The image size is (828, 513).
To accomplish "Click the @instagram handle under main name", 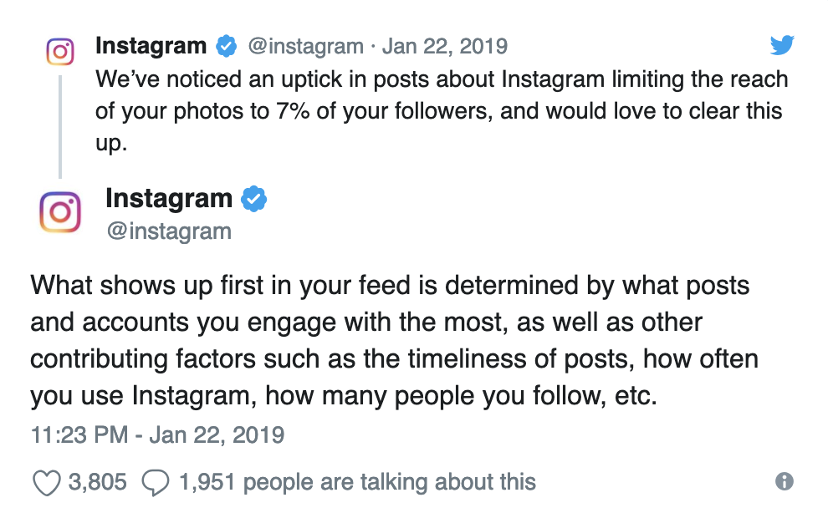I will [x=168, y=231].
